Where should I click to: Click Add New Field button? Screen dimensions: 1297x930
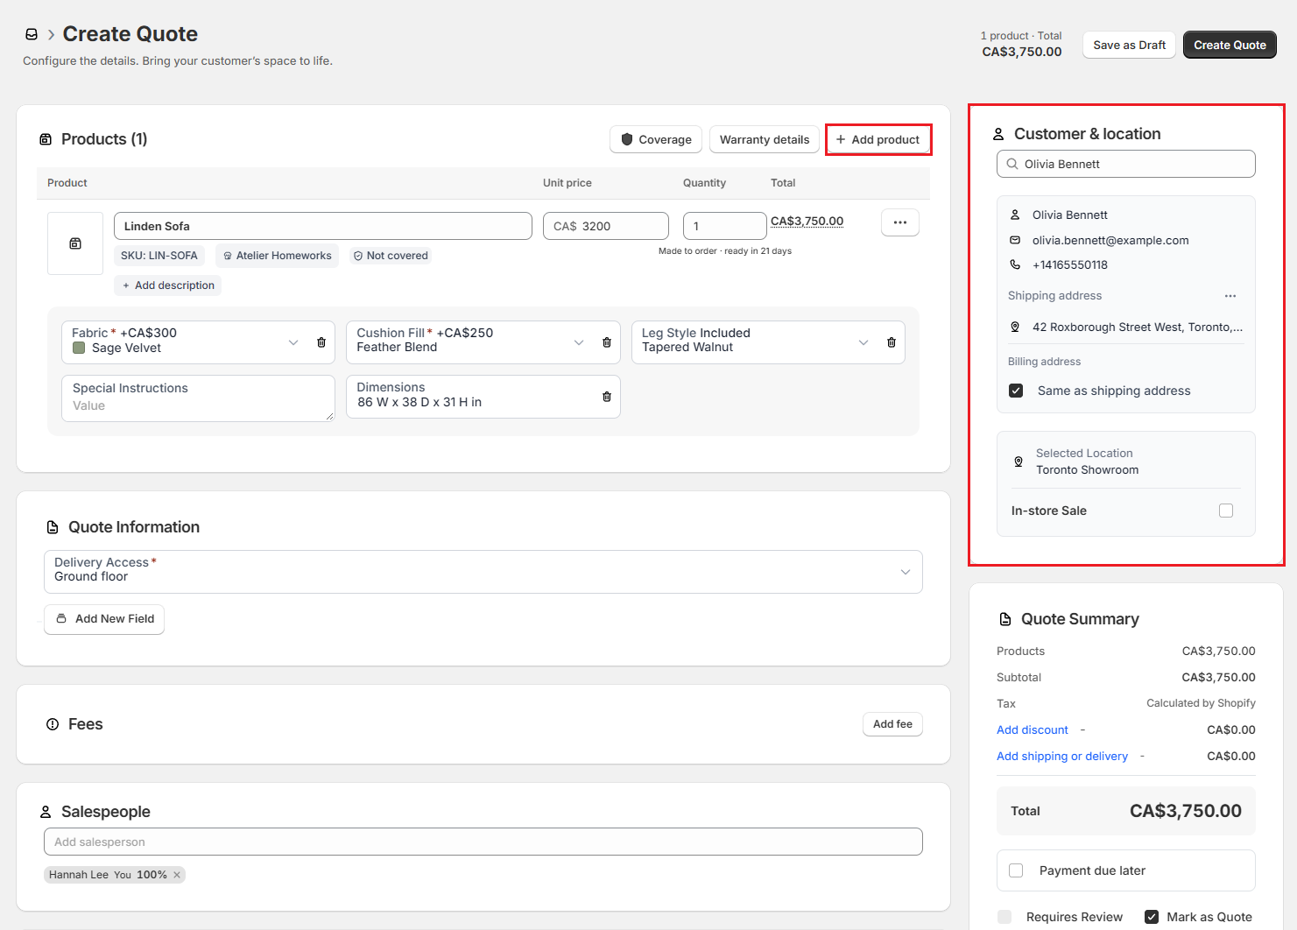click(x=104, y=619)
